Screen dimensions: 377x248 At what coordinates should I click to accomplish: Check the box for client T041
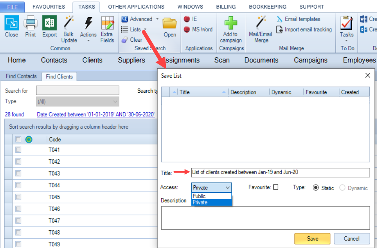tap(18, 150)
